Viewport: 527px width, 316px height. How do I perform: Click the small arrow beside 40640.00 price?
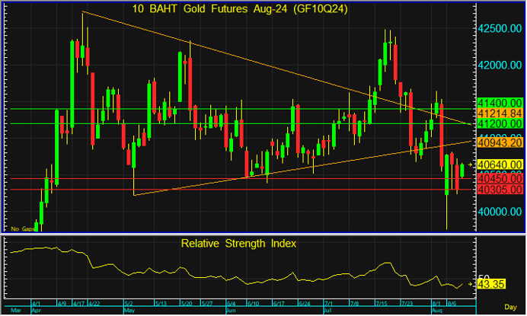coord(470,164)
